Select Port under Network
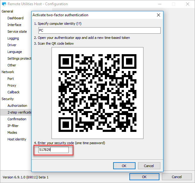 (x=10, y=79)
